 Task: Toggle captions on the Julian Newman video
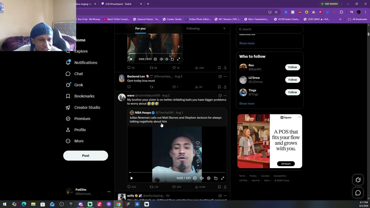point(195,178)
